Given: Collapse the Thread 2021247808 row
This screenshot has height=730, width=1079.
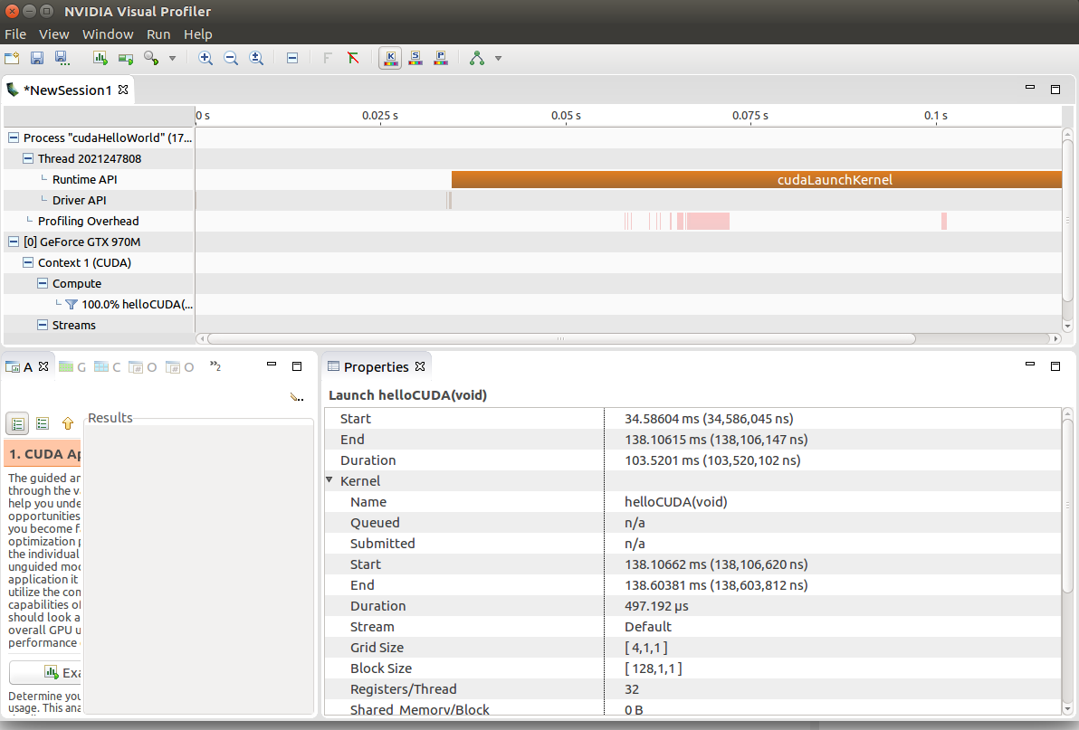Looking at the screenshot, I should (27, 158).
